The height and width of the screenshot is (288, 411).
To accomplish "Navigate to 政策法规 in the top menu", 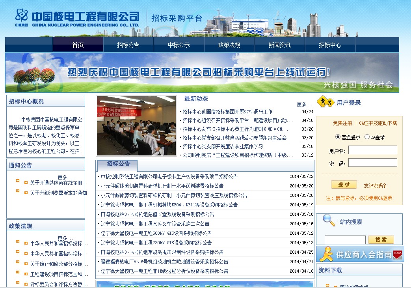I will [229, 45].
